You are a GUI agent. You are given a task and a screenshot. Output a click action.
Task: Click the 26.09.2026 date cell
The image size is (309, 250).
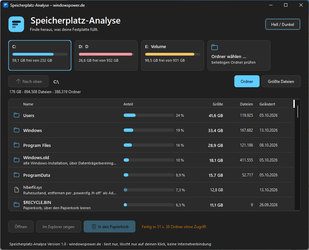click(x=269, y=205)
